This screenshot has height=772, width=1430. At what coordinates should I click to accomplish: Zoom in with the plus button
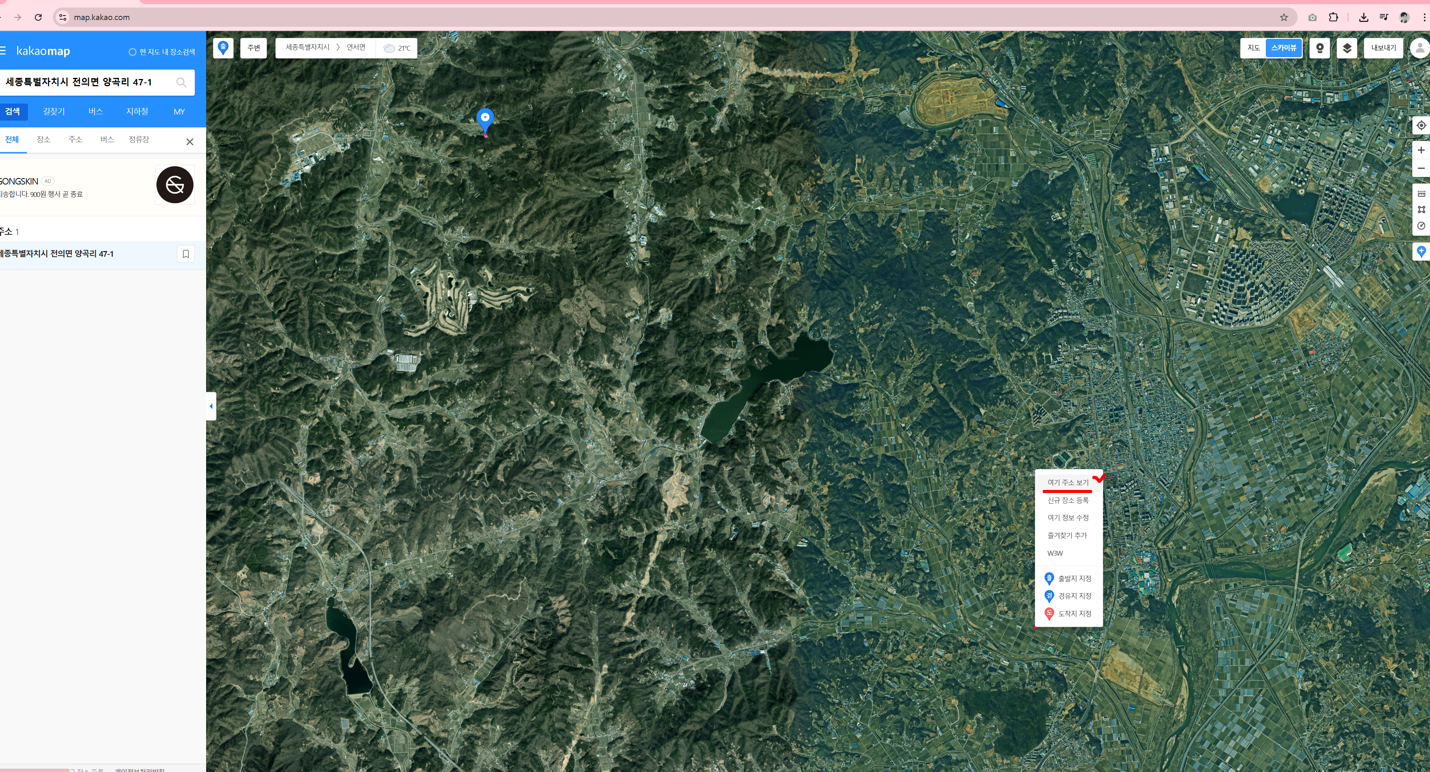1421,150
